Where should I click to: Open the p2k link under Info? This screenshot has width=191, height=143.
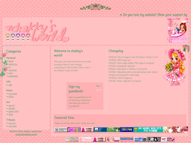pyautogui.click(x=10, y=85)
